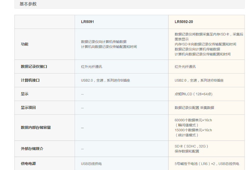Click USB总线供电 in the LR5091 column
The image size is (252, 170).
[x=92, y=163]
